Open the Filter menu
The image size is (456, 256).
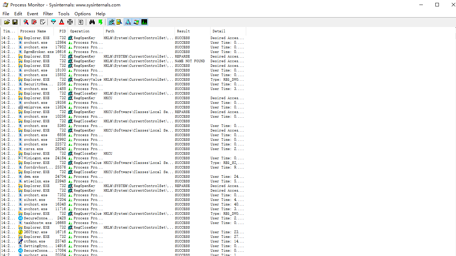pyautogui.click(x=48, y=14)
